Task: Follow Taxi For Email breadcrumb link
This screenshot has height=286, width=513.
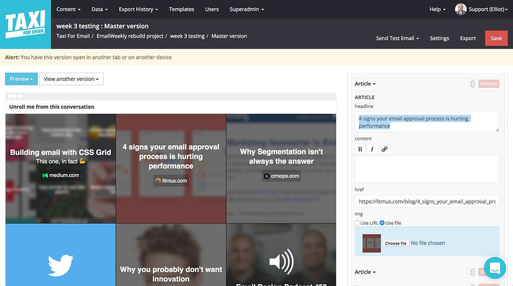Action: pyautogui.click(x=73, y=36)
